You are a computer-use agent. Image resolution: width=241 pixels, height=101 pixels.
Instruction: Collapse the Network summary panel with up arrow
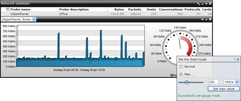pyautogui.click(x=206, y=4)
